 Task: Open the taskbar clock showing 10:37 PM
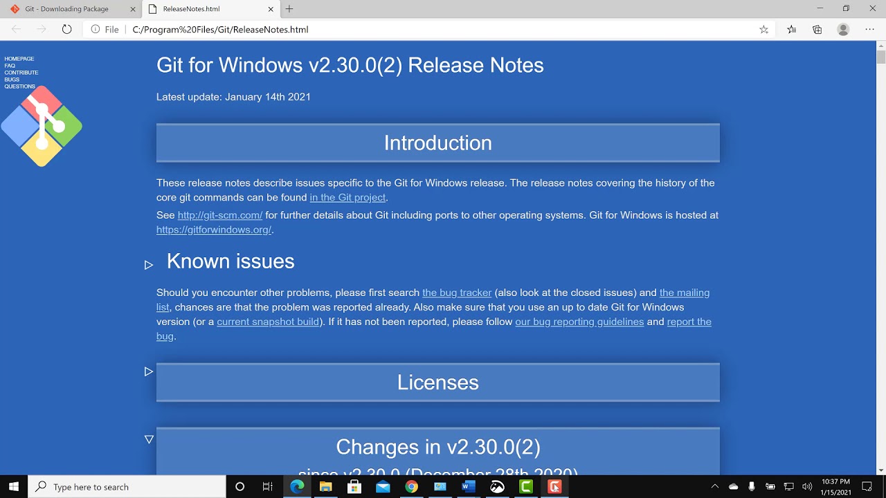coord(835,487)
